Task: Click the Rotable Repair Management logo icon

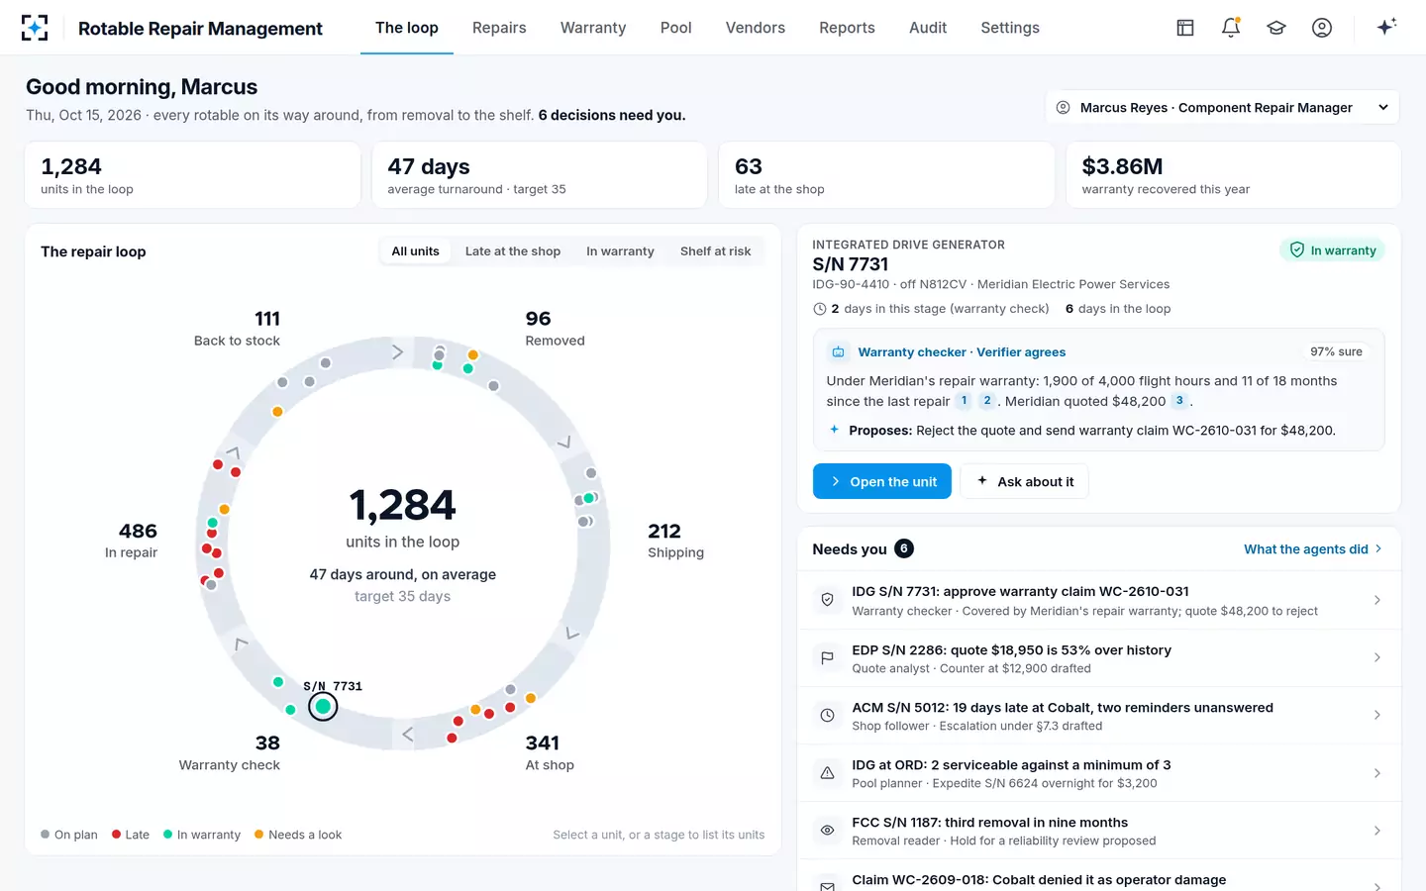Action: coord(35,28)
